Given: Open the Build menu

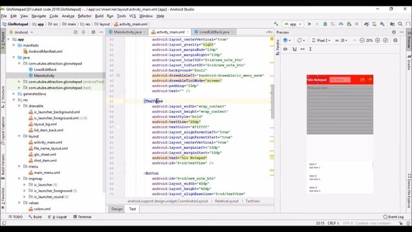Looking at the screenshot, I should pyautogui.click(x=99, y=16).
